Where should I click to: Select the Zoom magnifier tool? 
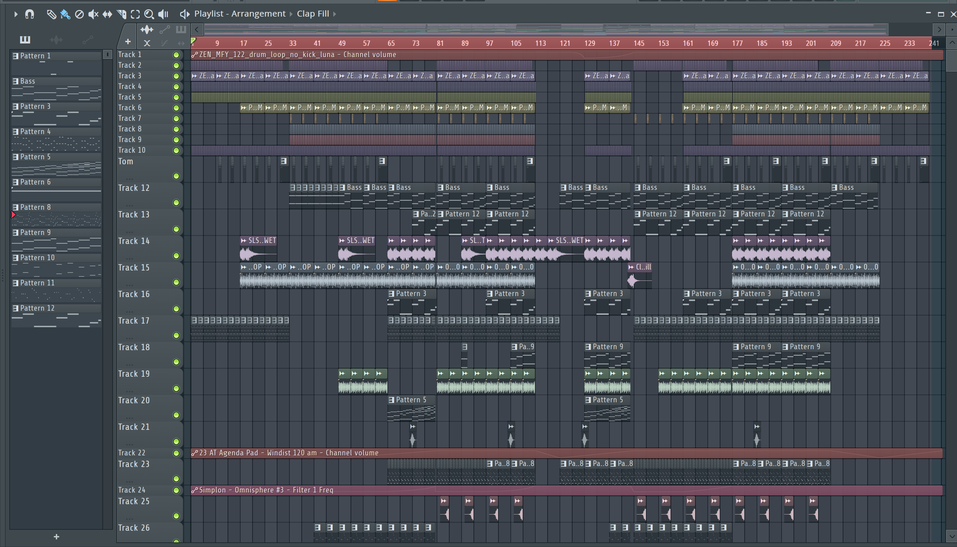coord(149,14)
